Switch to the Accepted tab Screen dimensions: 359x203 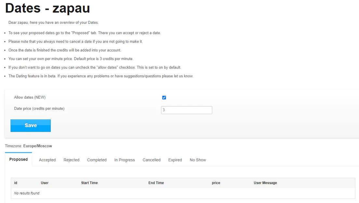(x=47, y=160)
